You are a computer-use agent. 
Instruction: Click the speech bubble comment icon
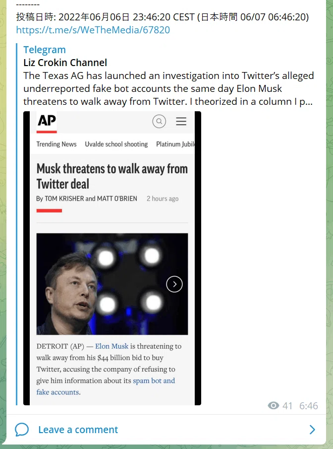pyautogui.click(x=22, y=430)
